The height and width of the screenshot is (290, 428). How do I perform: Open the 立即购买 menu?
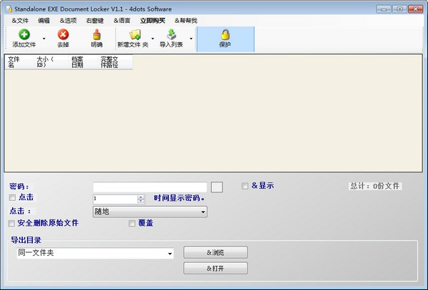click(152, 21)
